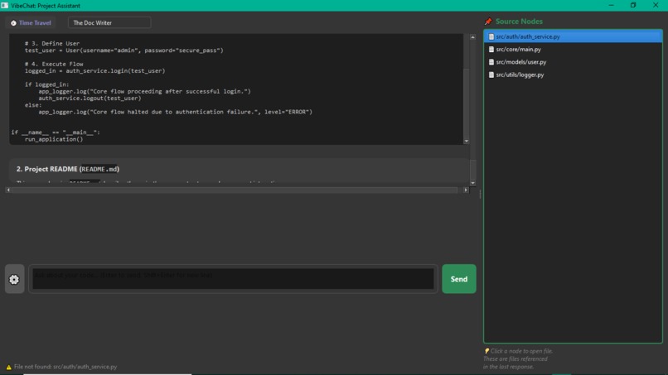
Task: Click the panel splitter handle
Action: pyautogui.click(x=480, y=194)
